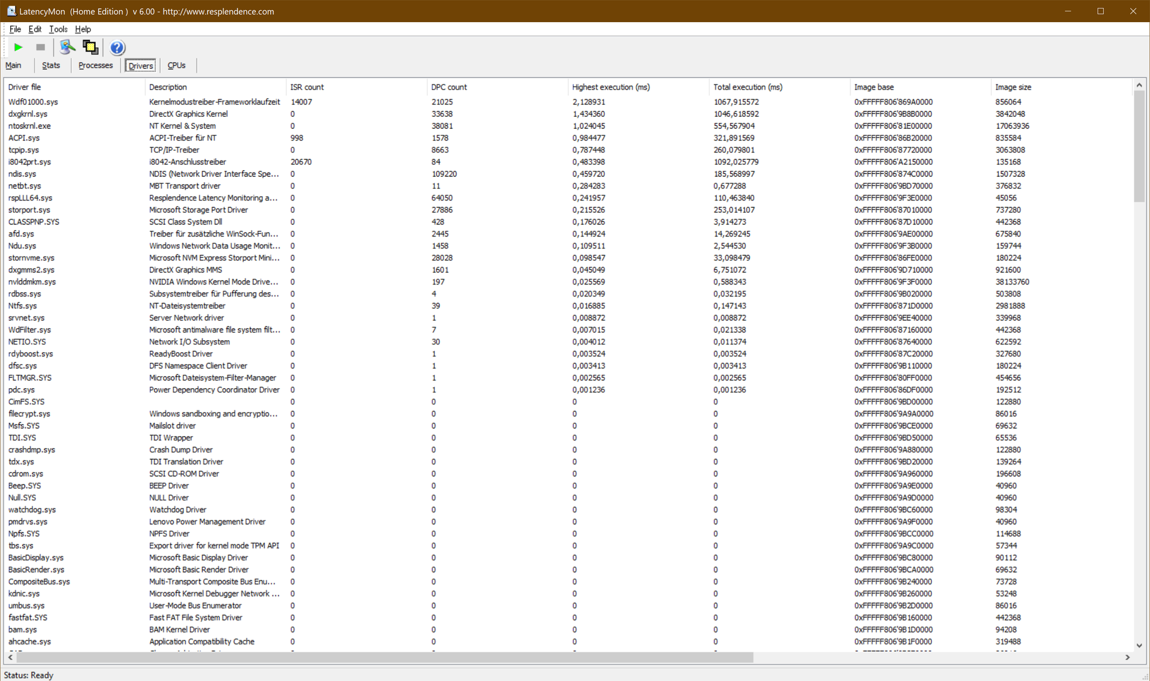Open the Stats tab
The image size is (1150, 681).
51,65
